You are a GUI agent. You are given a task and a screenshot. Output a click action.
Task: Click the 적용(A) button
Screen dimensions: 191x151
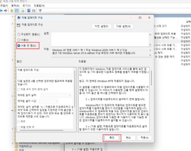pos(145,138)
